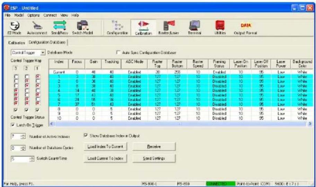
Task: Open the Switch Model tool
Action: [82, 28]
